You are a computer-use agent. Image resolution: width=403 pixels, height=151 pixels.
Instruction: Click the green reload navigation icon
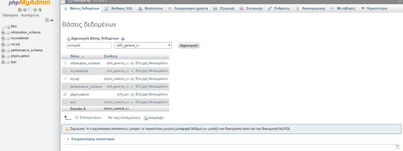(40, 10)
